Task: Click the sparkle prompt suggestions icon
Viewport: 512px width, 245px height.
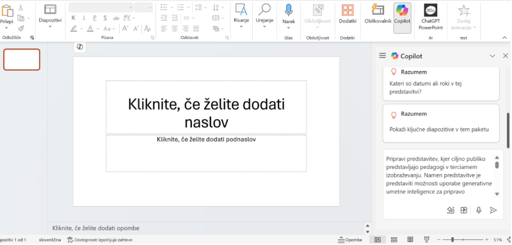Action: 451,210
